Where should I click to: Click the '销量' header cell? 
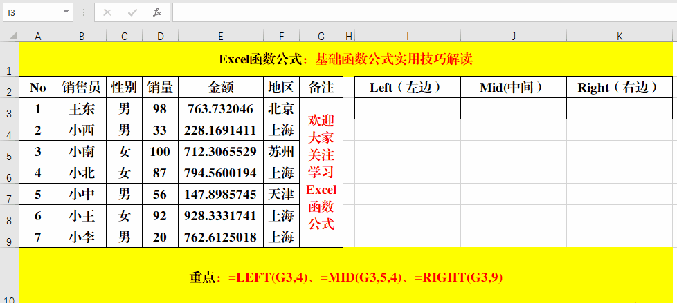tap(160, 88)
